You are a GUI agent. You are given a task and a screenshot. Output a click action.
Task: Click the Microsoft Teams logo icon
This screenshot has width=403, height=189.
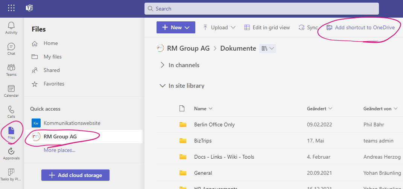pyautogui.click(x=29, y=8)
